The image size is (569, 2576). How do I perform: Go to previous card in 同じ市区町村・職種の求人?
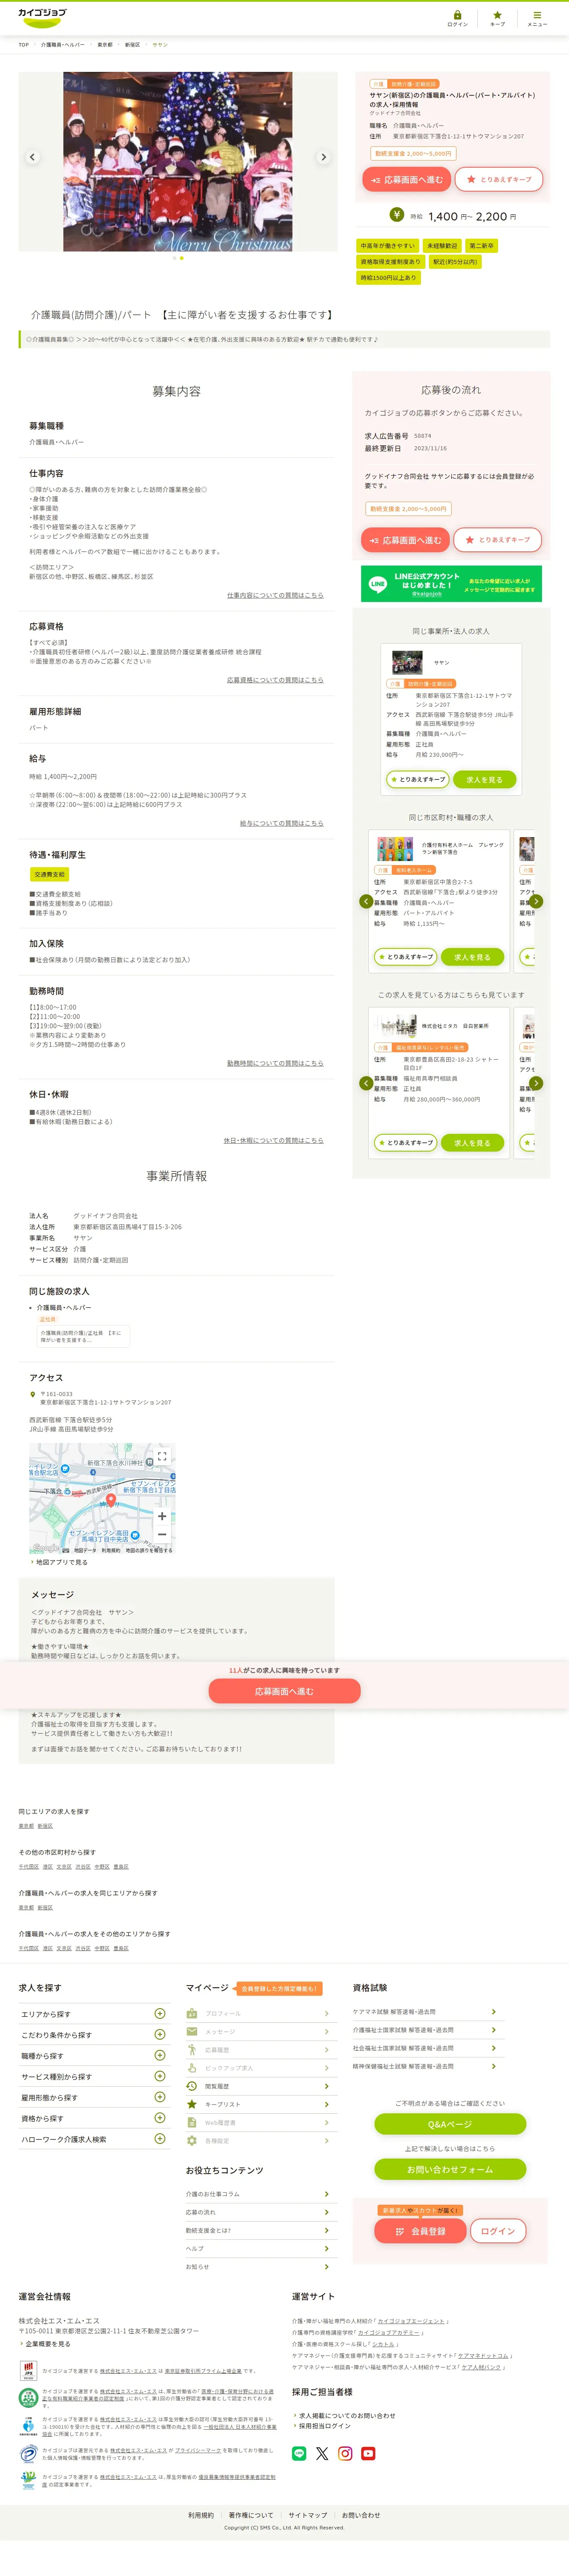coord(366,901)
